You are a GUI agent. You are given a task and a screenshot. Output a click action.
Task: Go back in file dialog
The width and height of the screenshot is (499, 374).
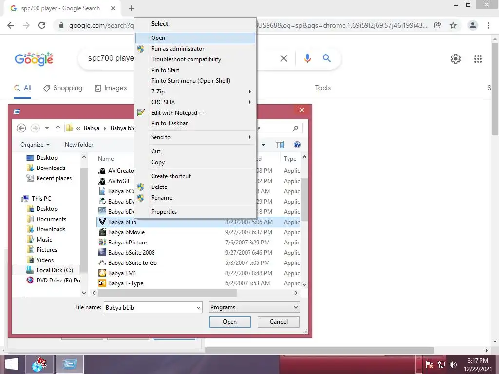(x=21, y=128)
